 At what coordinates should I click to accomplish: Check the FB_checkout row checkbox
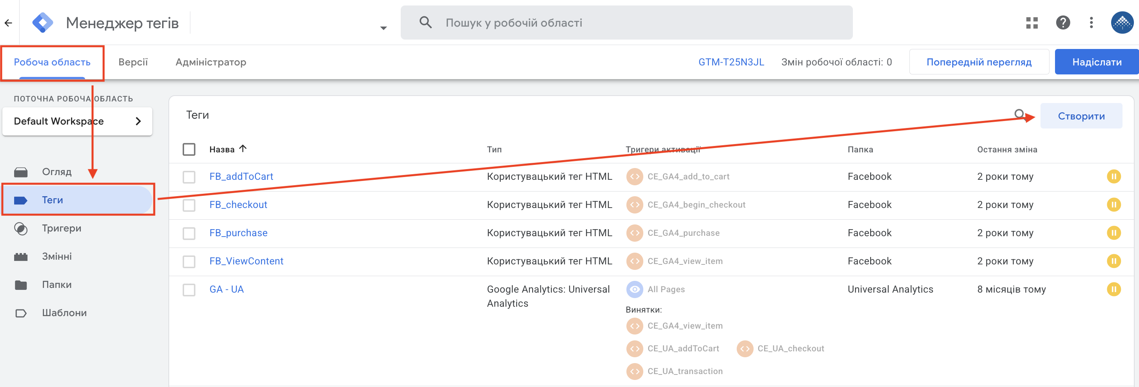click(189, 205)
